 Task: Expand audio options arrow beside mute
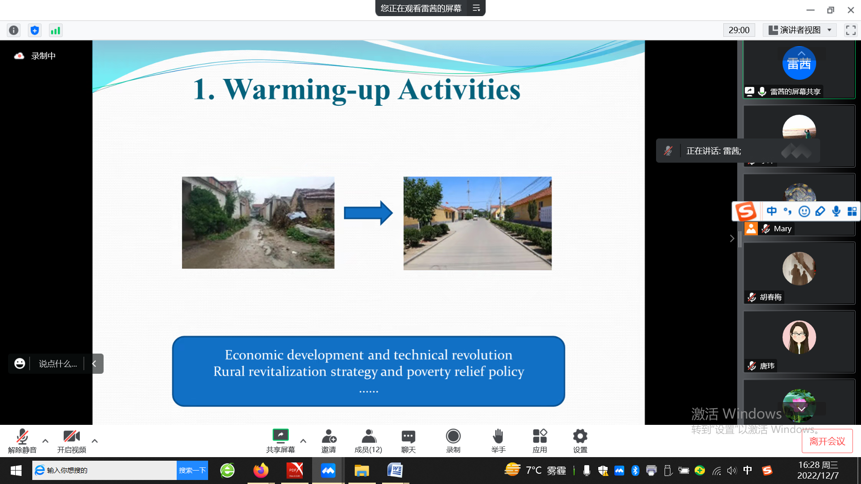coord(45,441)
